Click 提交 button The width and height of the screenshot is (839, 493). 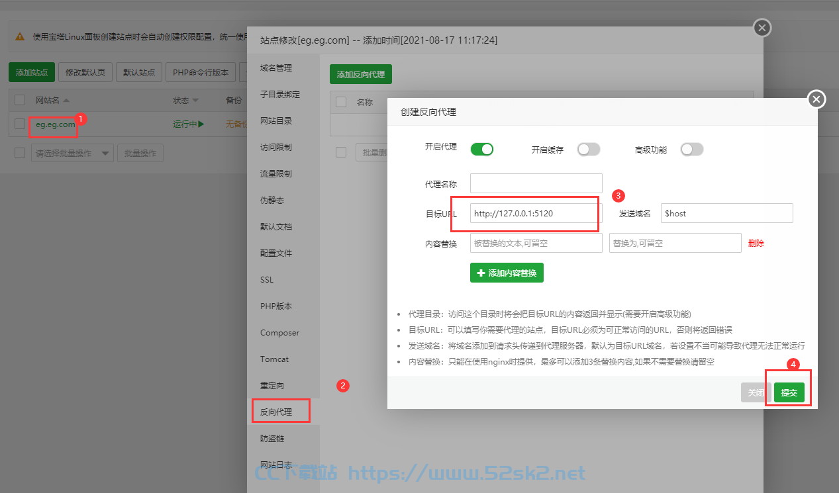789,392
